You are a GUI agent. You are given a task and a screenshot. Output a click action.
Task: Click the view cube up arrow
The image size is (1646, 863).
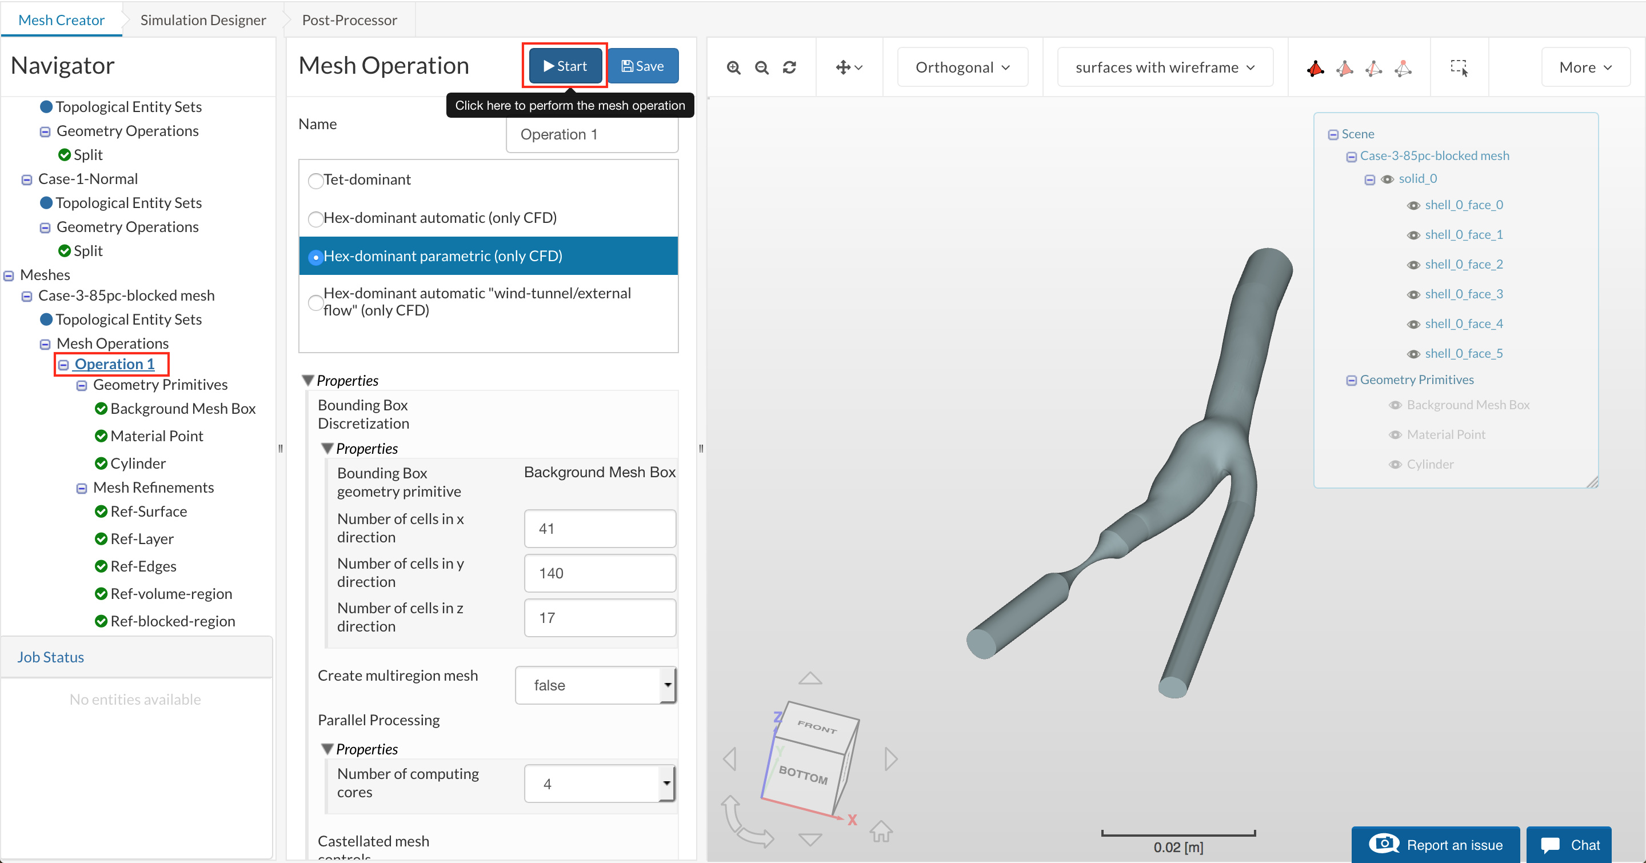click(810, 678)
